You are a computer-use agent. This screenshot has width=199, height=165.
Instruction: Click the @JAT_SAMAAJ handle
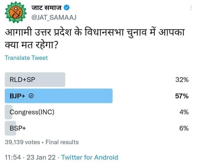[x=54, y=17]
